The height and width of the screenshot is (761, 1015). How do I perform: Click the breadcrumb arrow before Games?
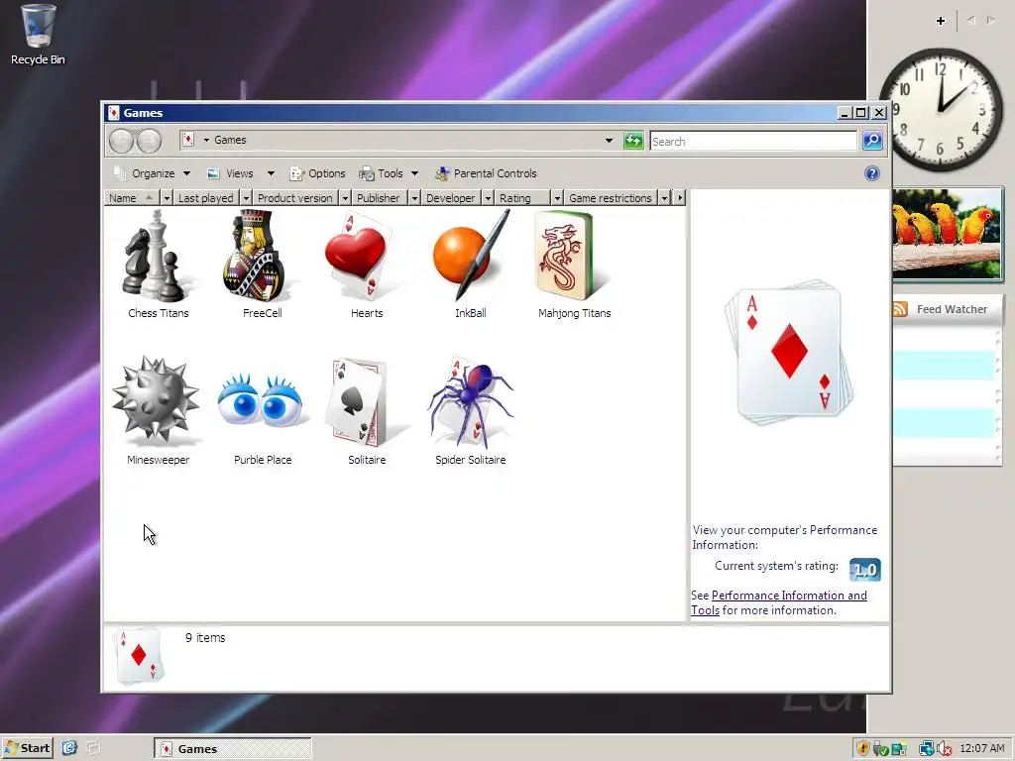point(206,140)
